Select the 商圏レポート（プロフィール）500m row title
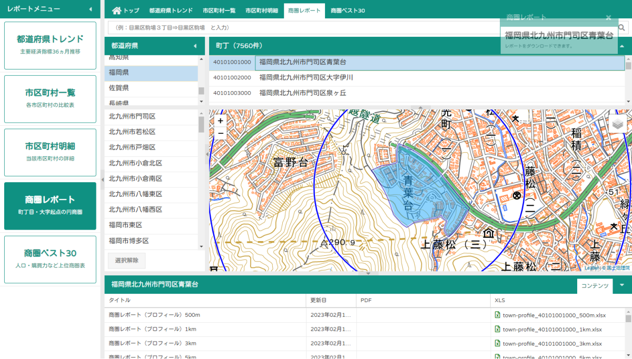 154,315
